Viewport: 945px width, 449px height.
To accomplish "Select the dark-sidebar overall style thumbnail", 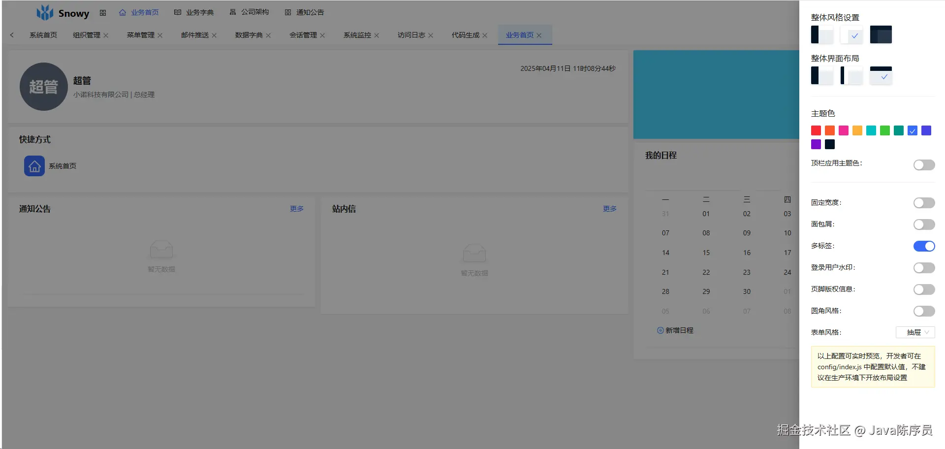I will [x=822, y=34].
